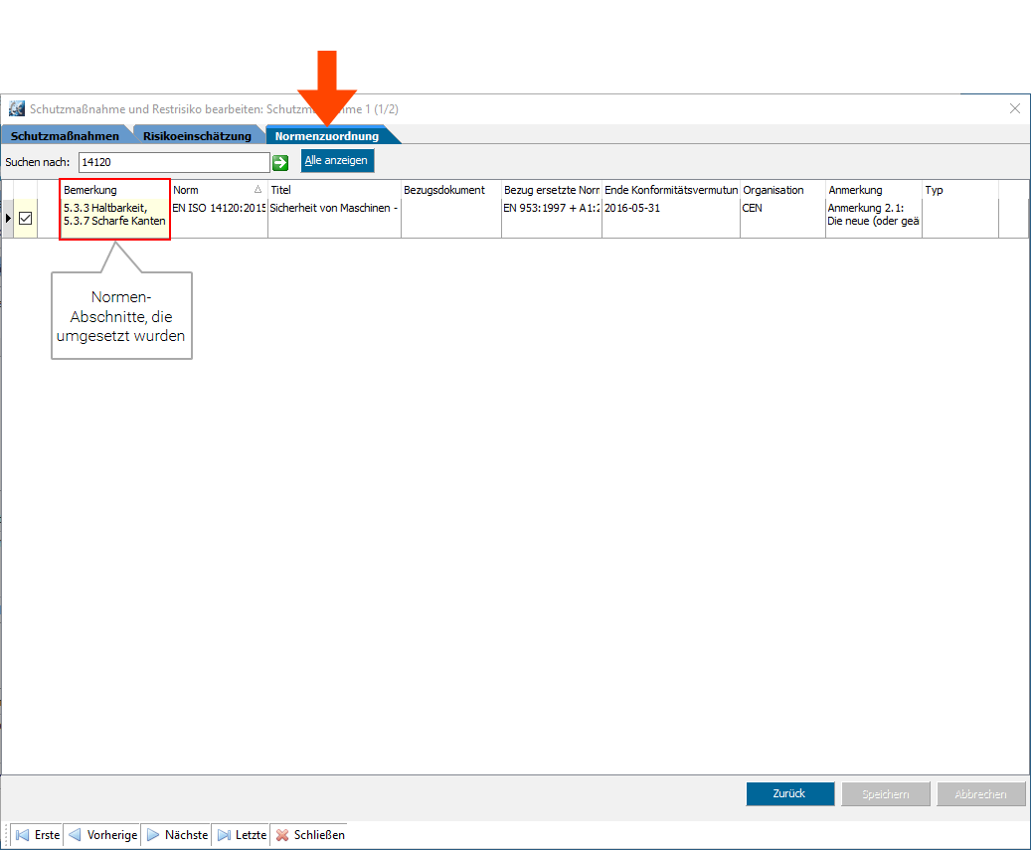
Task: Sort by the Norm column header
Action: [218, 190]
